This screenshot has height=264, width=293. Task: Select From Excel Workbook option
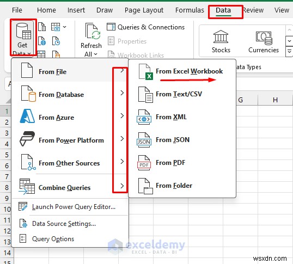(x=182, y=71)
